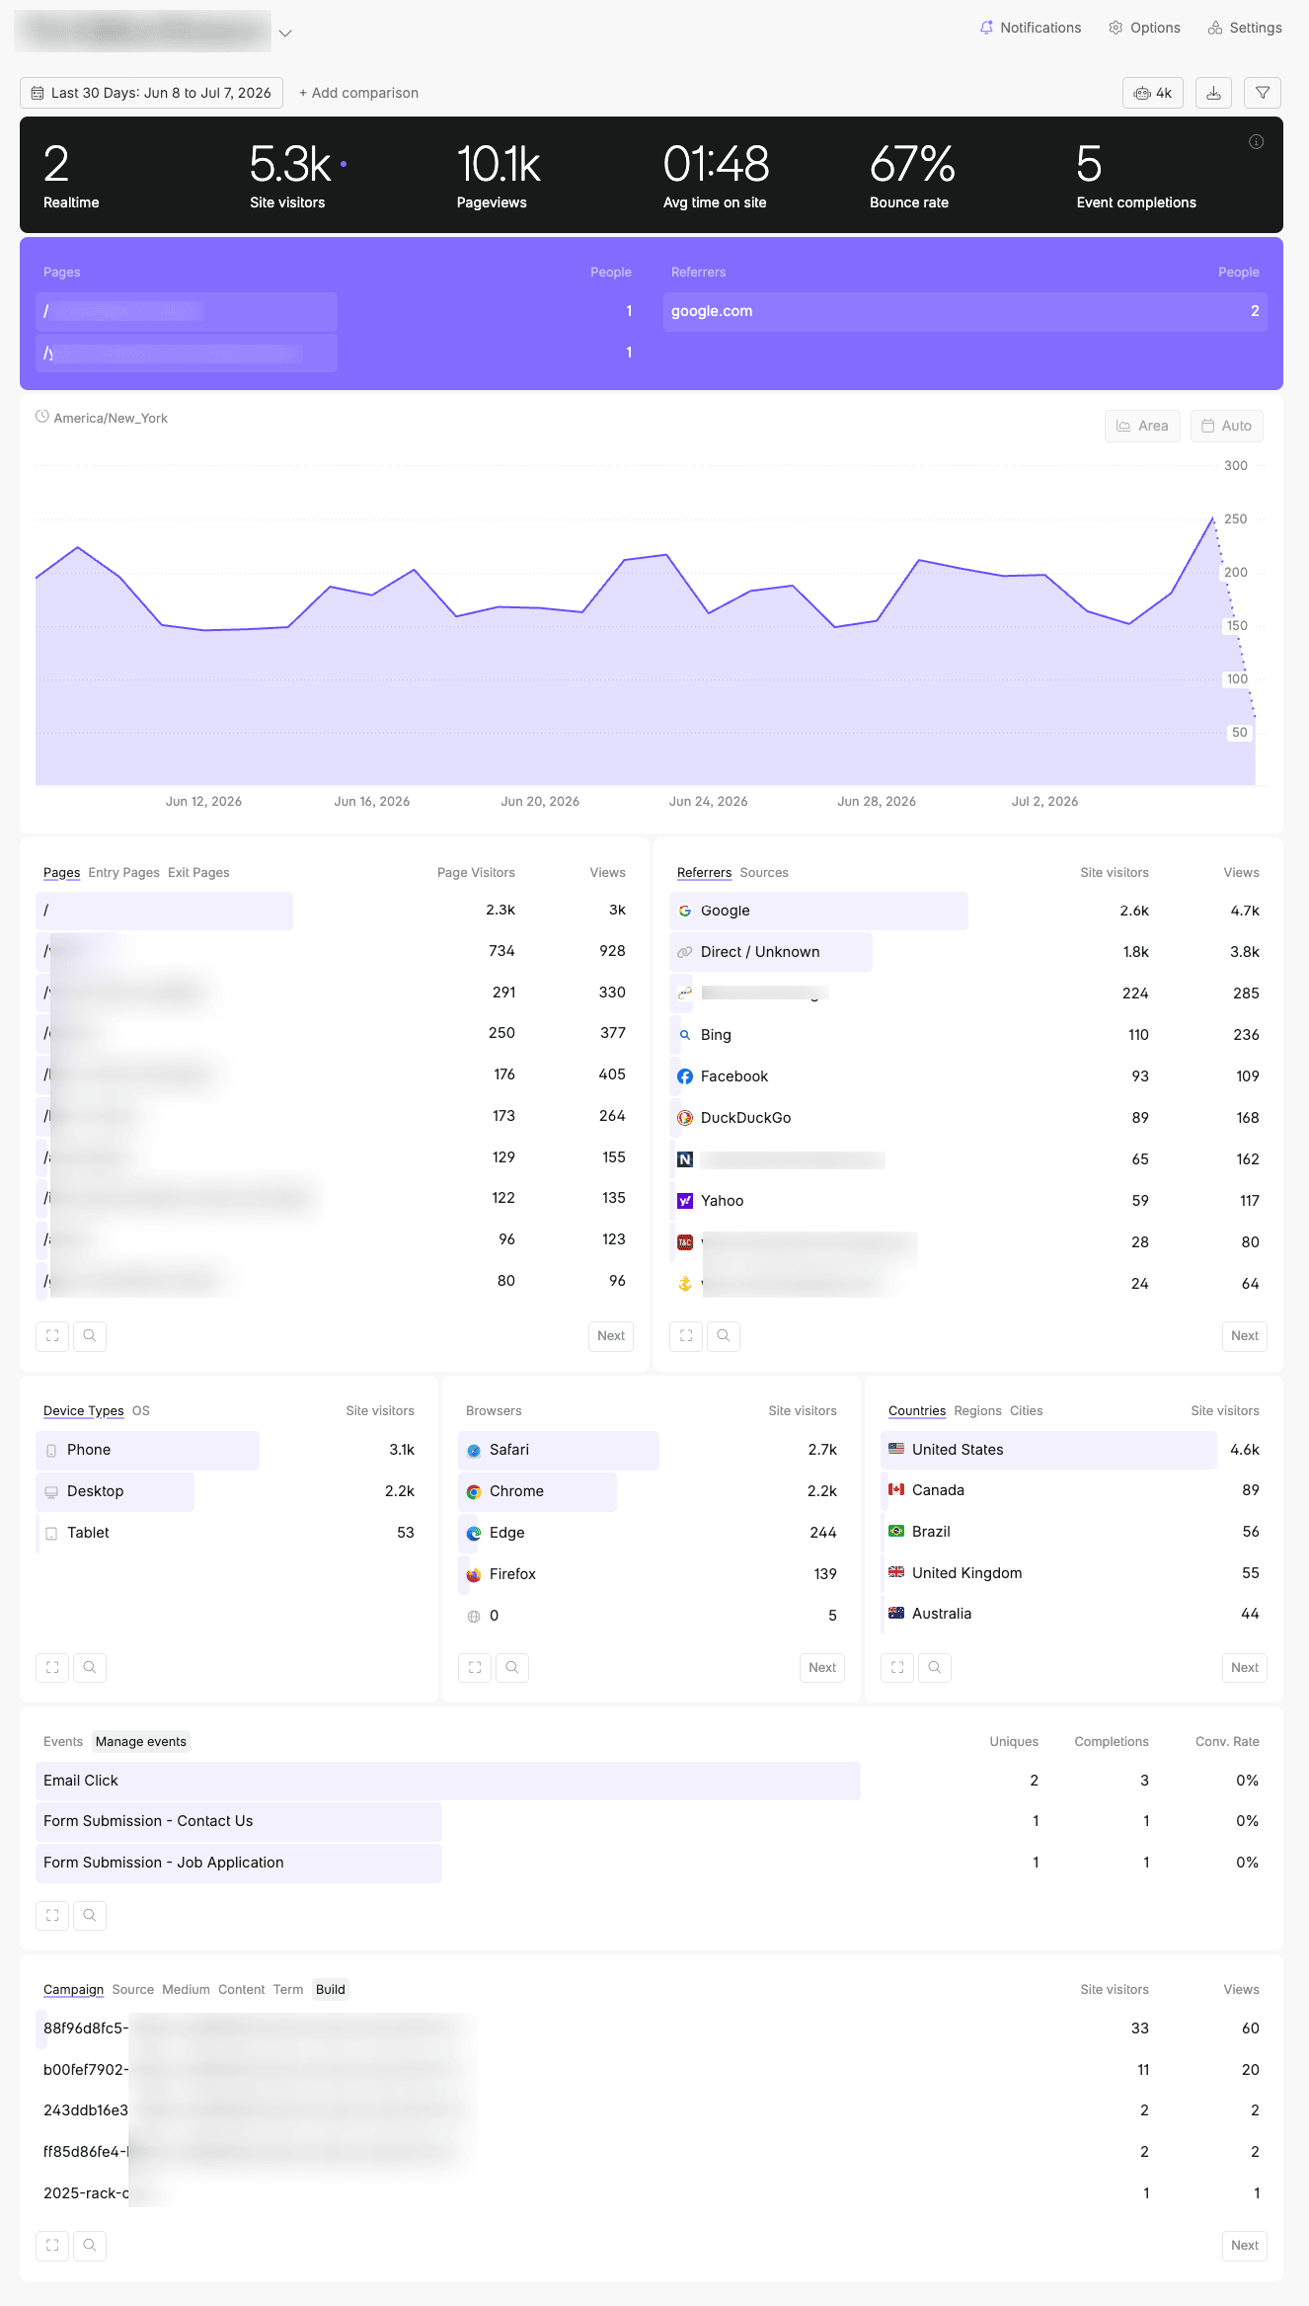Image resolution: width=1309 pixels, height=2306 pixels.
Task: Select the Medium campaign tab
Action: point(187,1989)
